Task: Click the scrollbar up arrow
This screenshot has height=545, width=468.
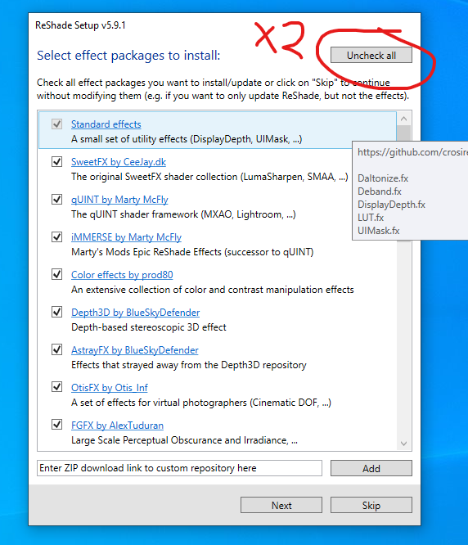Action: click(403, 119)
